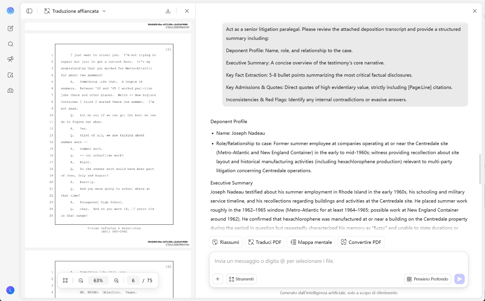Click the Traduci PDF button

[x=265, y=242]
